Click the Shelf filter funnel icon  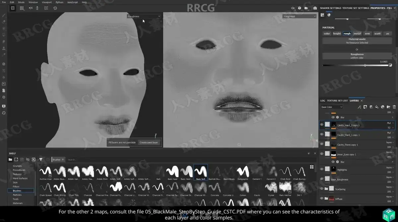coord(41,159)
